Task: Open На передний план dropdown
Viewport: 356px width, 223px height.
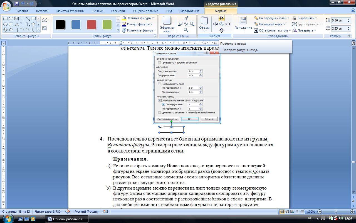Action: point(271,18)
